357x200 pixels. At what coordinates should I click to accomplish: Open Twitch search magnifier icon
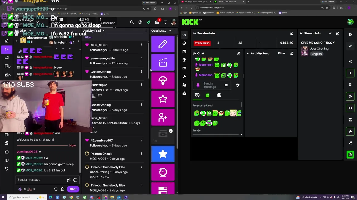pos(132,22)
